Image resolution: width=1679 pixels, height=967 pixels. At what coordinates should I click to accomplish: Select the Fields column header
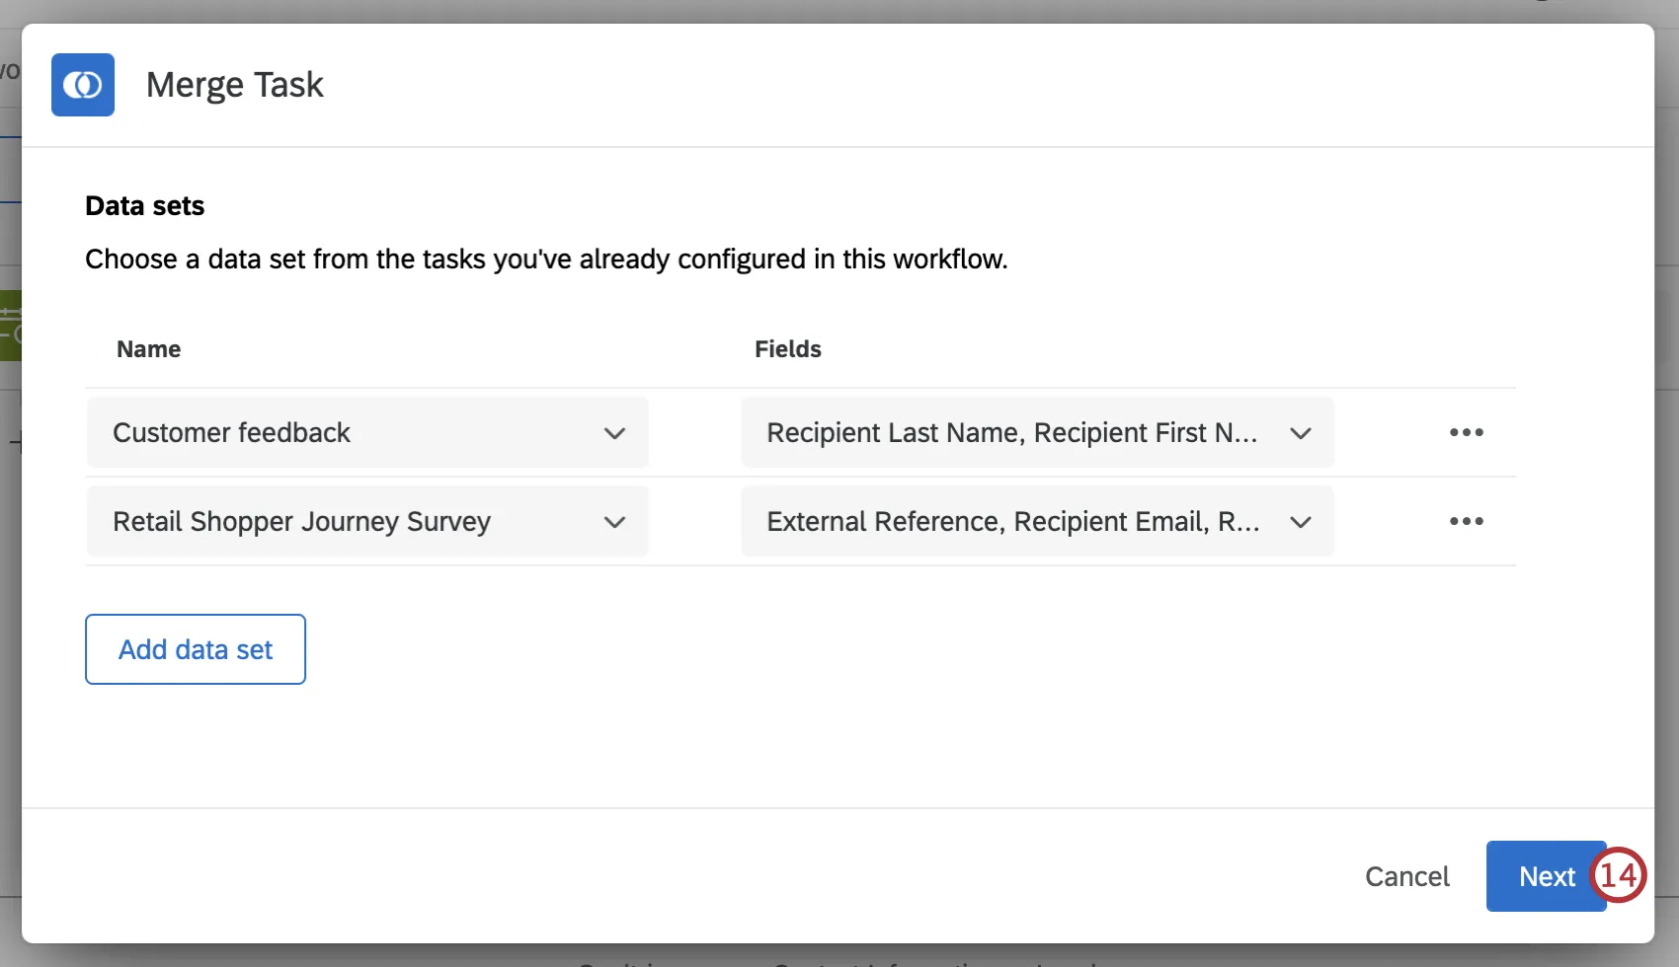pyautogui.click(x=787, y=348)
